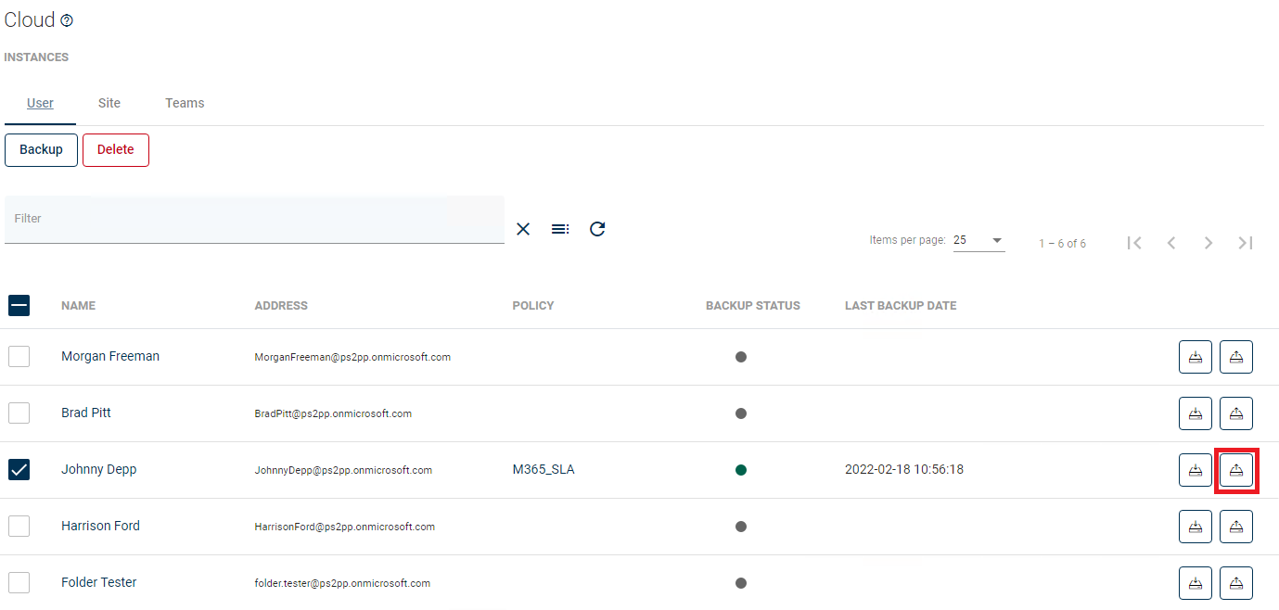Click into the Filter text field
Viewport: 1279px width, 610px height.
coord(254,220)
